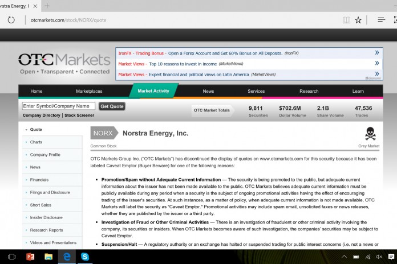
Task: Open Skype from taskbar
Action: 85,257
